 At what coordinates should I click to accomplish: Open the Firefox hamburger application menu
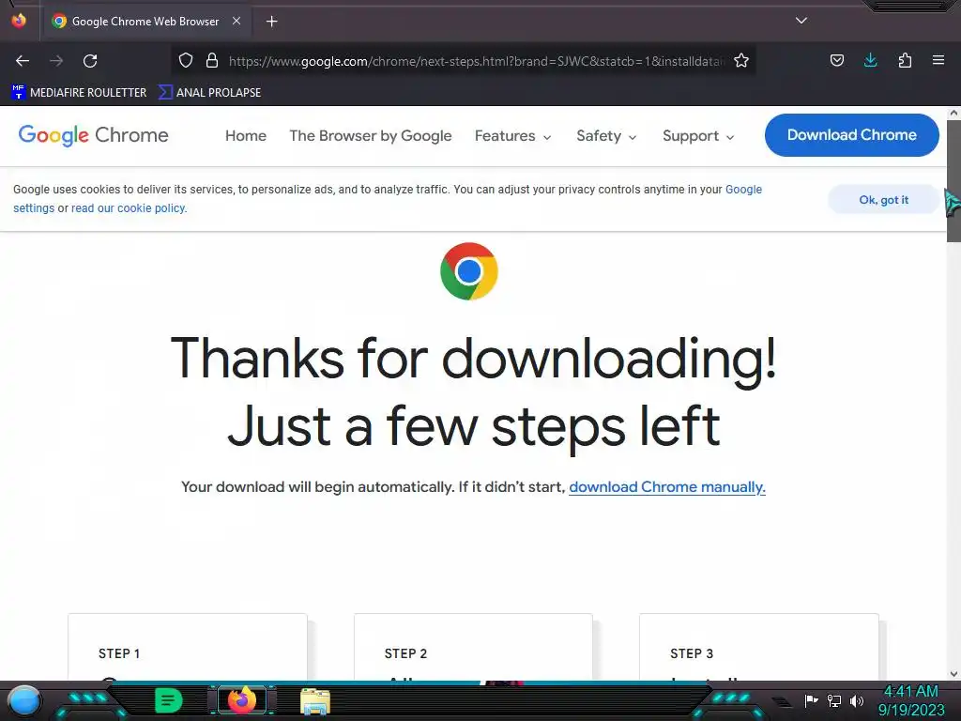[938, 60]
